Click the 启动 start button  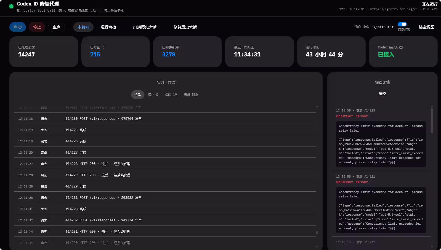coord(18,27)
